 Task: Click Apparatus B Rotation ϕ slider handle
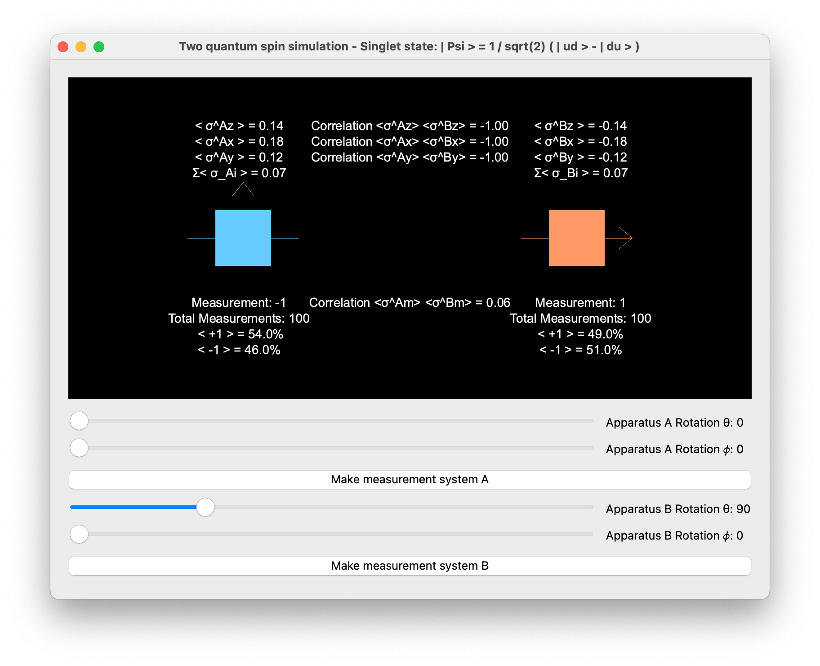79,534
